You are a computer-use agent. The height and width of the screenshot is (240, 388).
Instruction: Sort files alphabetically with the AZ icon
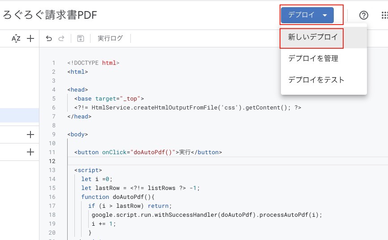point(16,38)
